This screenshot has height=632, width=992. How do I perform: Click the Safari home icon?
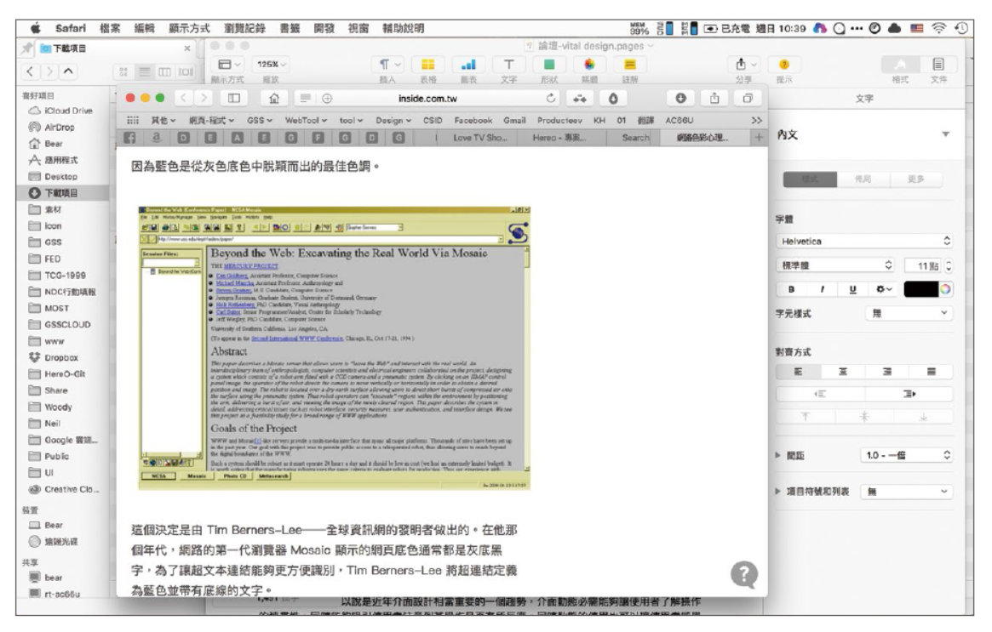(274, 98)
